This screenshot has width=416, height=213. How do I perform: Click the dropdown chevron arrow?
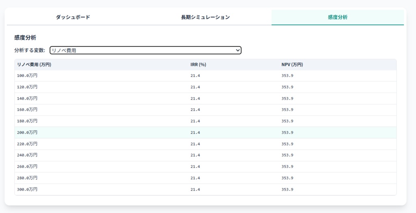coord(238,50)
